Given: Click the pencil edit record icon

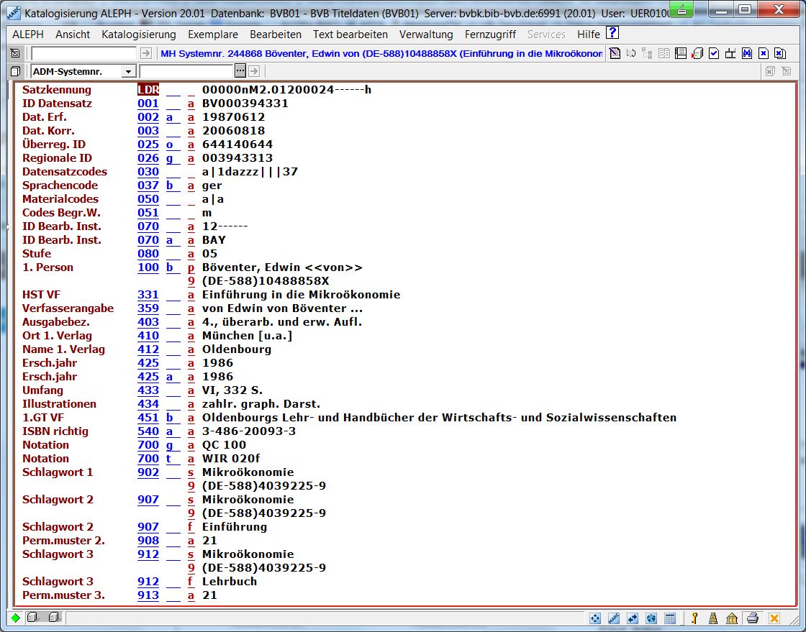Looking at the screenshot, I should tap(614, 53).
